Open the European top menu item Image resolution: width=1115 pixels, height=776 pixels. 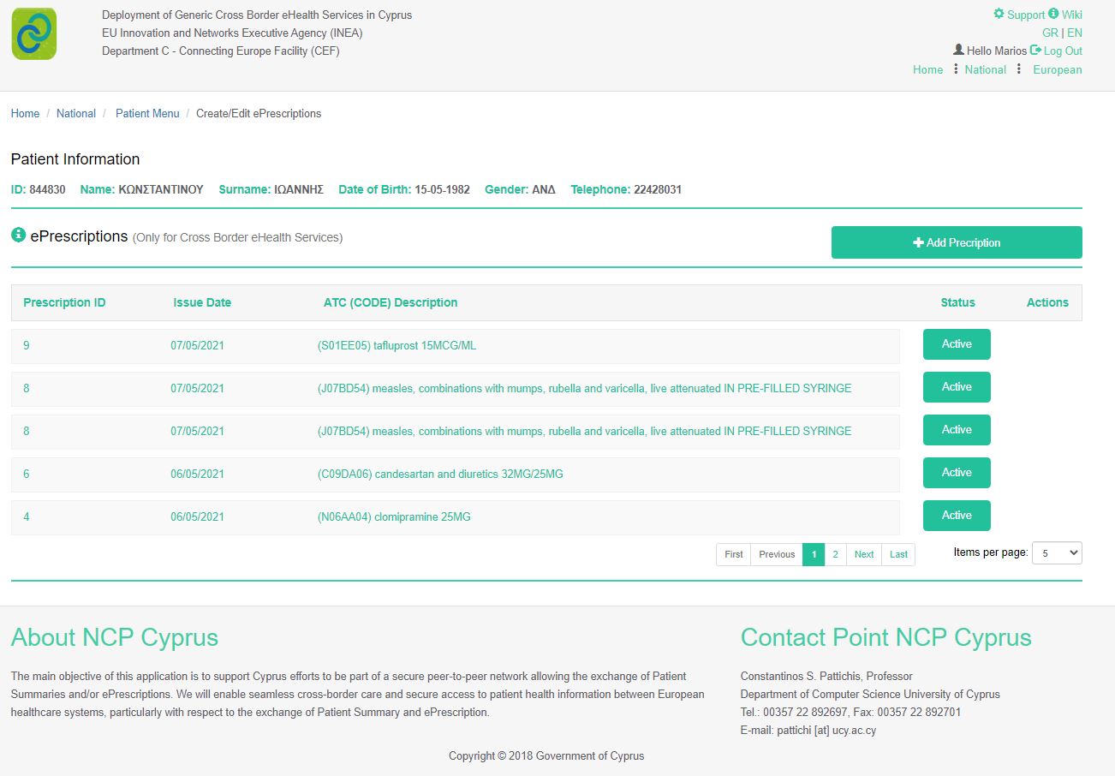[1057, 69]
